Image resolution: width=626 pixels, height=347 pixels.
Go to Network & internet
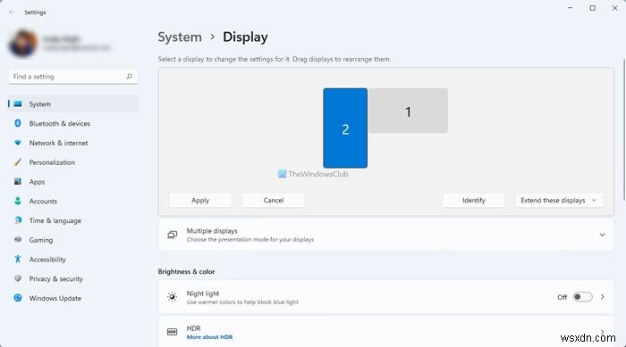point(73,143)
